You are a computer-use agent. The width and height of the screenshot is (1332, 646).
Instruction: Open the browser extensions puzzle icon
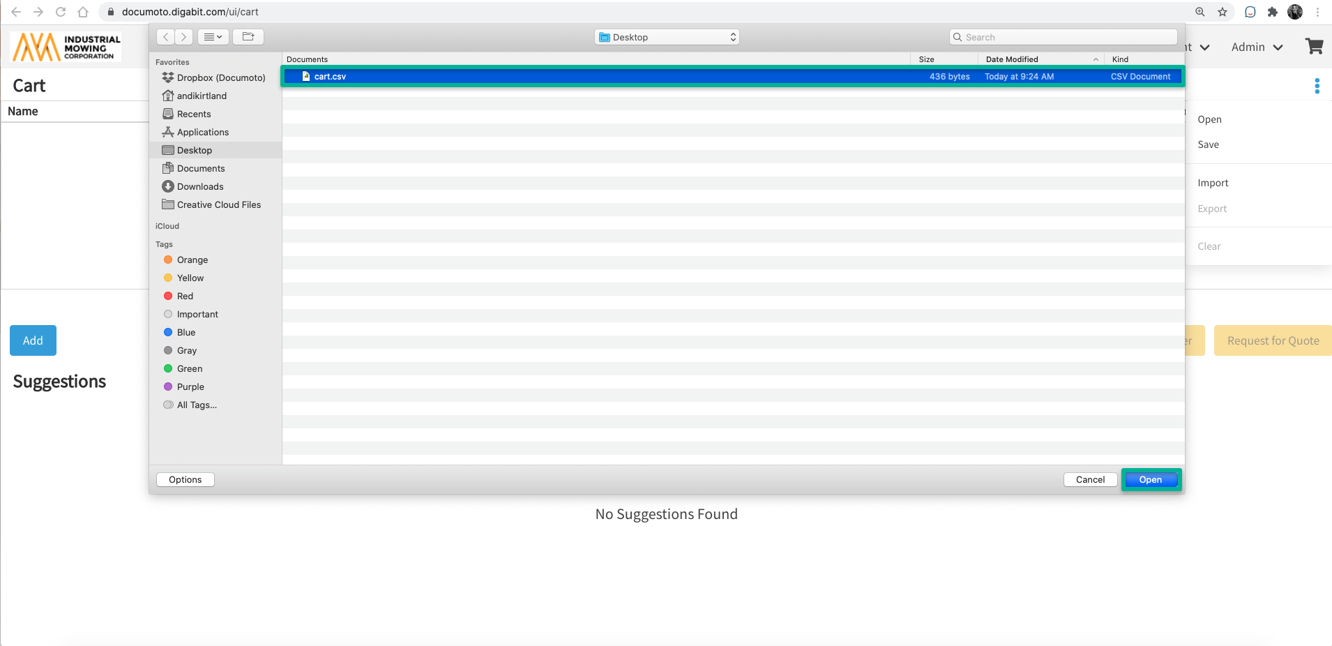pos(1273,12)
